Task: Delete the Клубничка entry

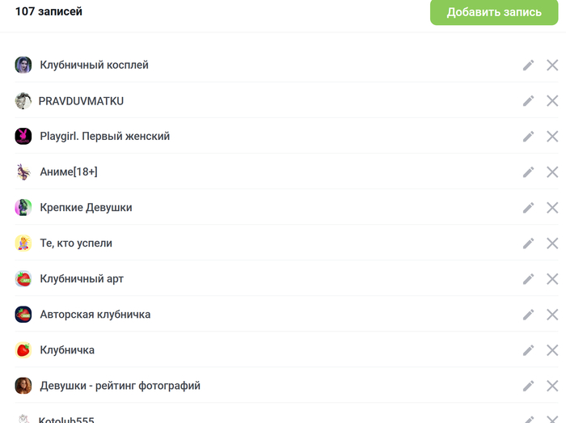Action: click(552, 350)
